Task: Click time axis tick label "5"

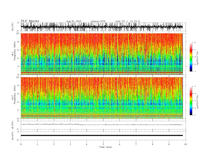Action: [103, 144]
